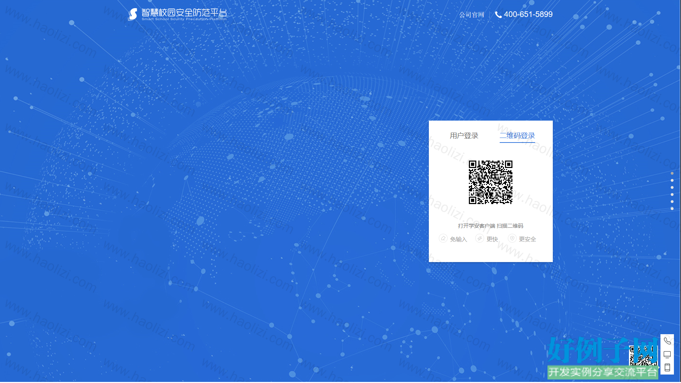
Task: Click the 更安全 label
Action: point(528,239)
